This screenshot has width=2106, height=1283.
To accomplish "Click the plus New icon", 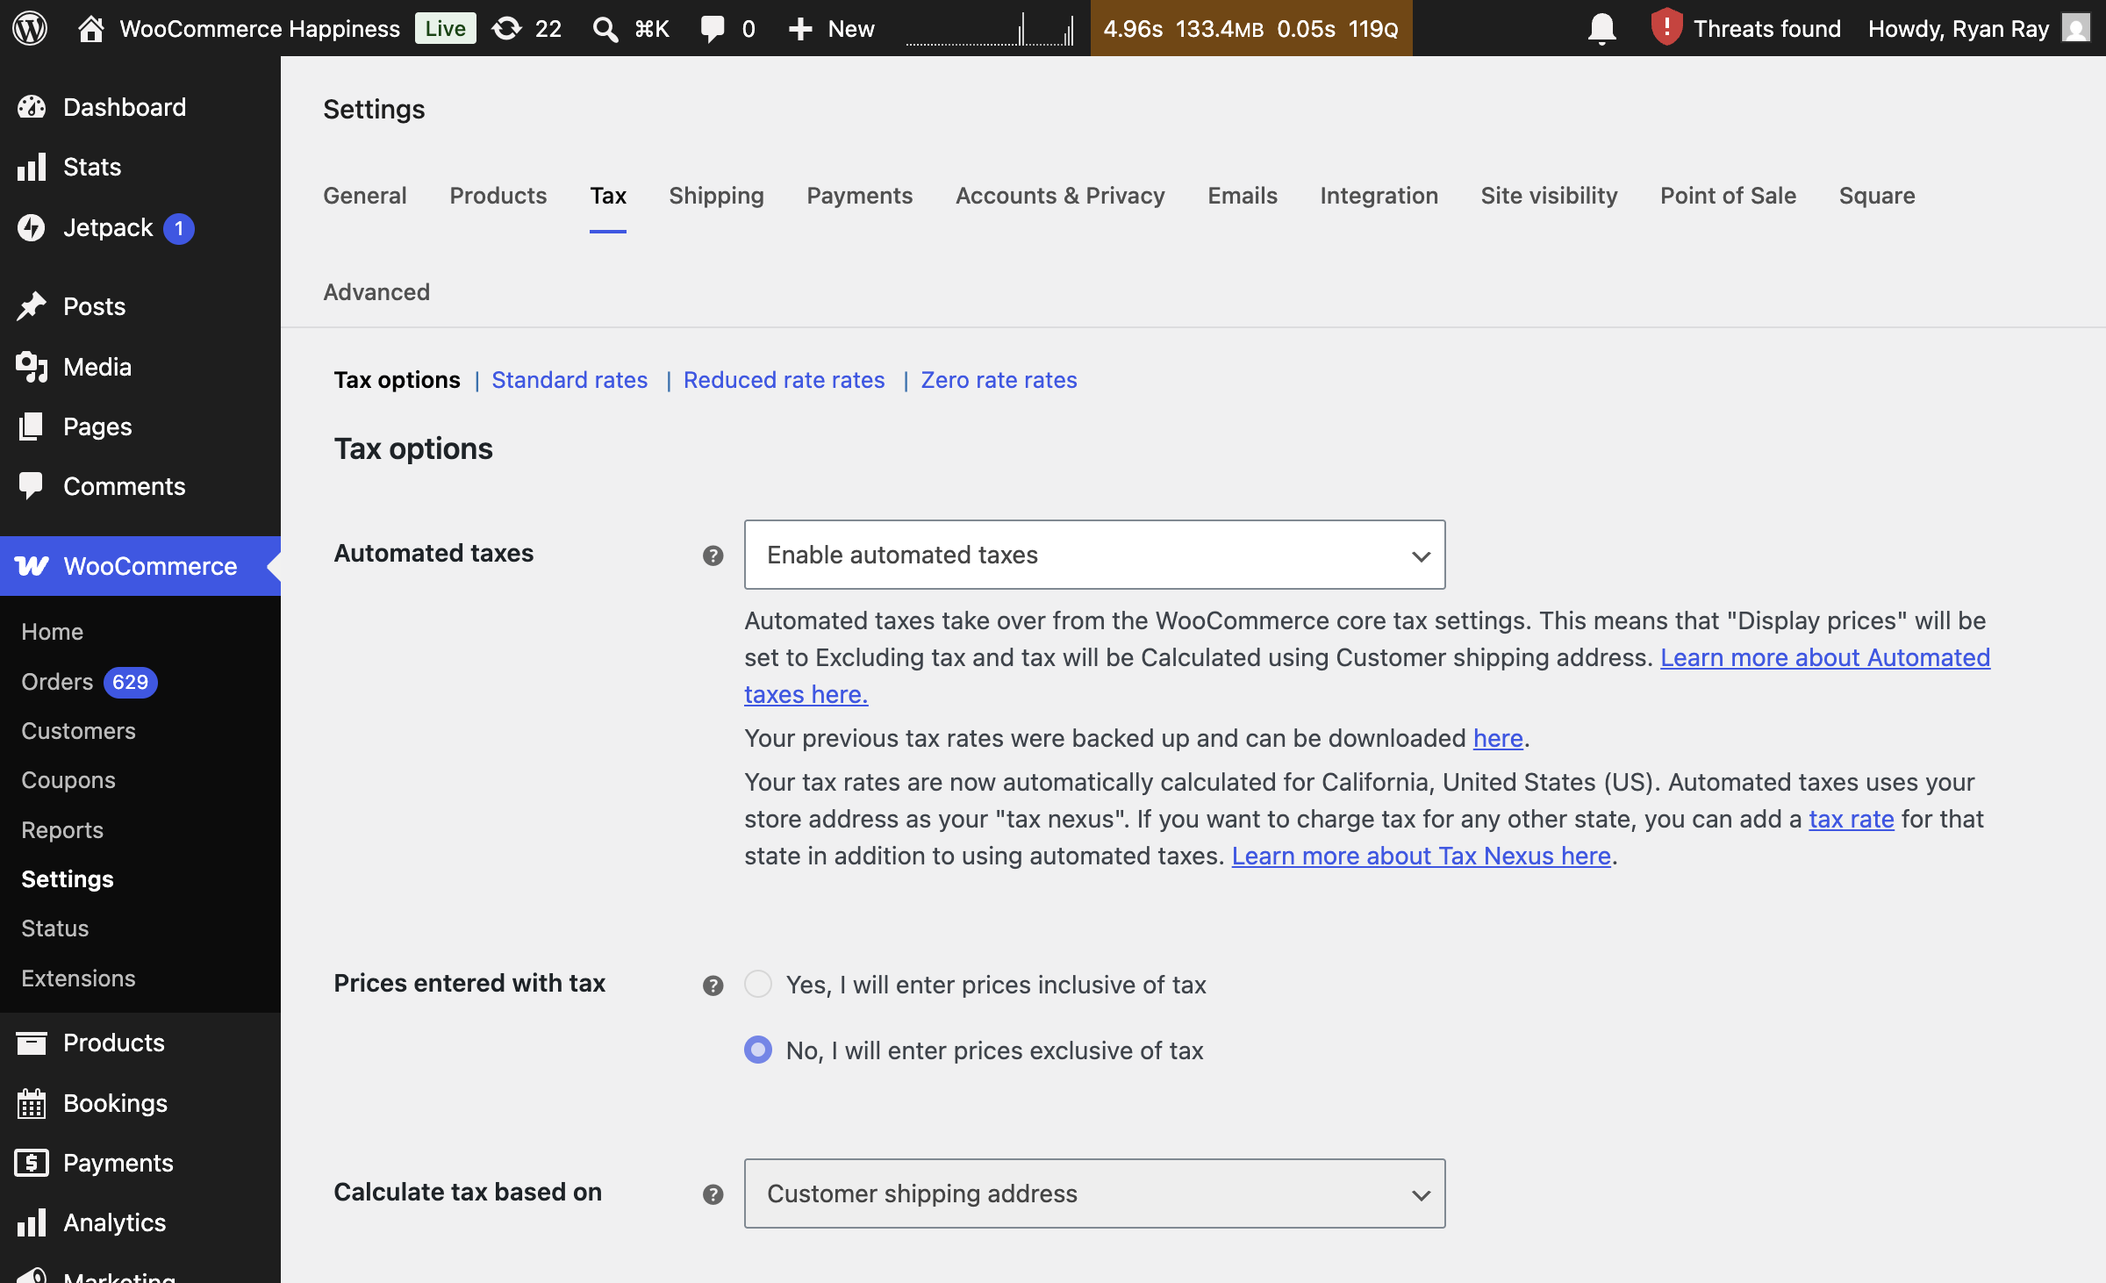I will [799, 29].
